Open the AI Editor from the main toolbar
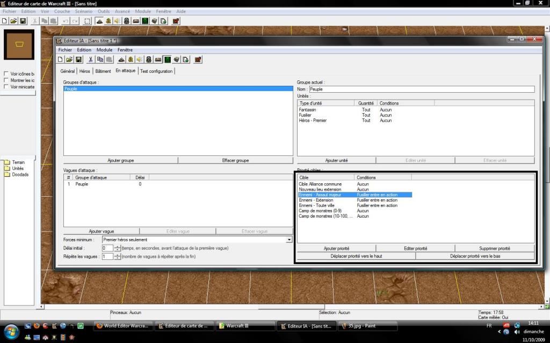The width and height of the screenshot is (550, 343). (145, 21)
